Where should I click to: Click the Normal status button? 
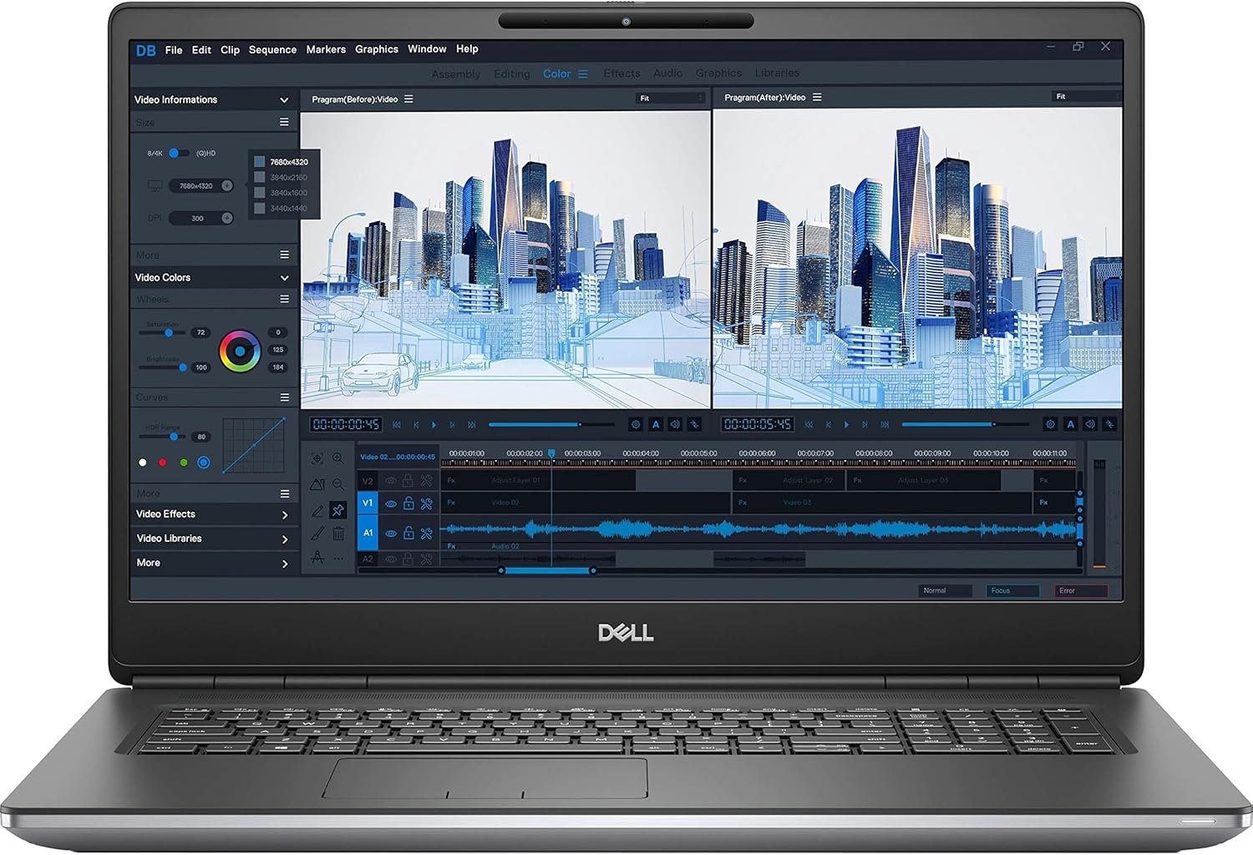945,590
